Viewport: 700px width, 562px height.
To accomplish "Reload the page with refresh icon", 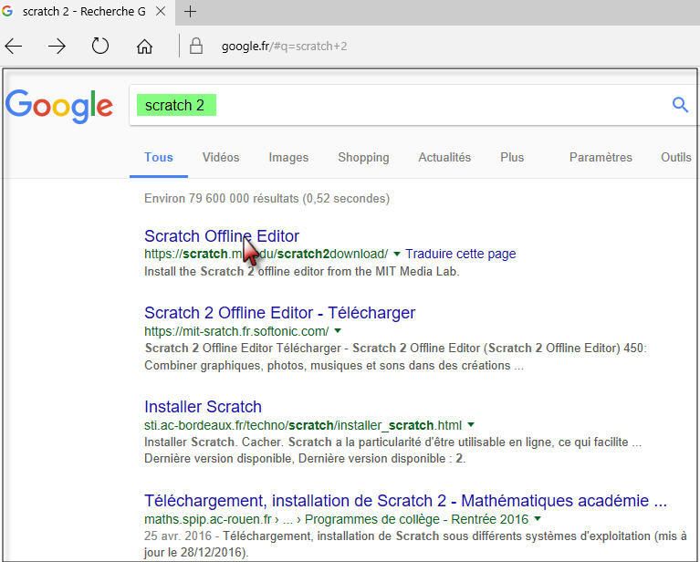I will 100,46.
